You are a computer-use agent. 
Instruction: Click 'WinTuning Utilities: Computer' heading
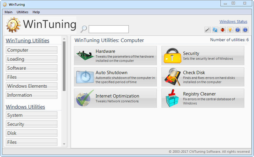tap(109, 40)
